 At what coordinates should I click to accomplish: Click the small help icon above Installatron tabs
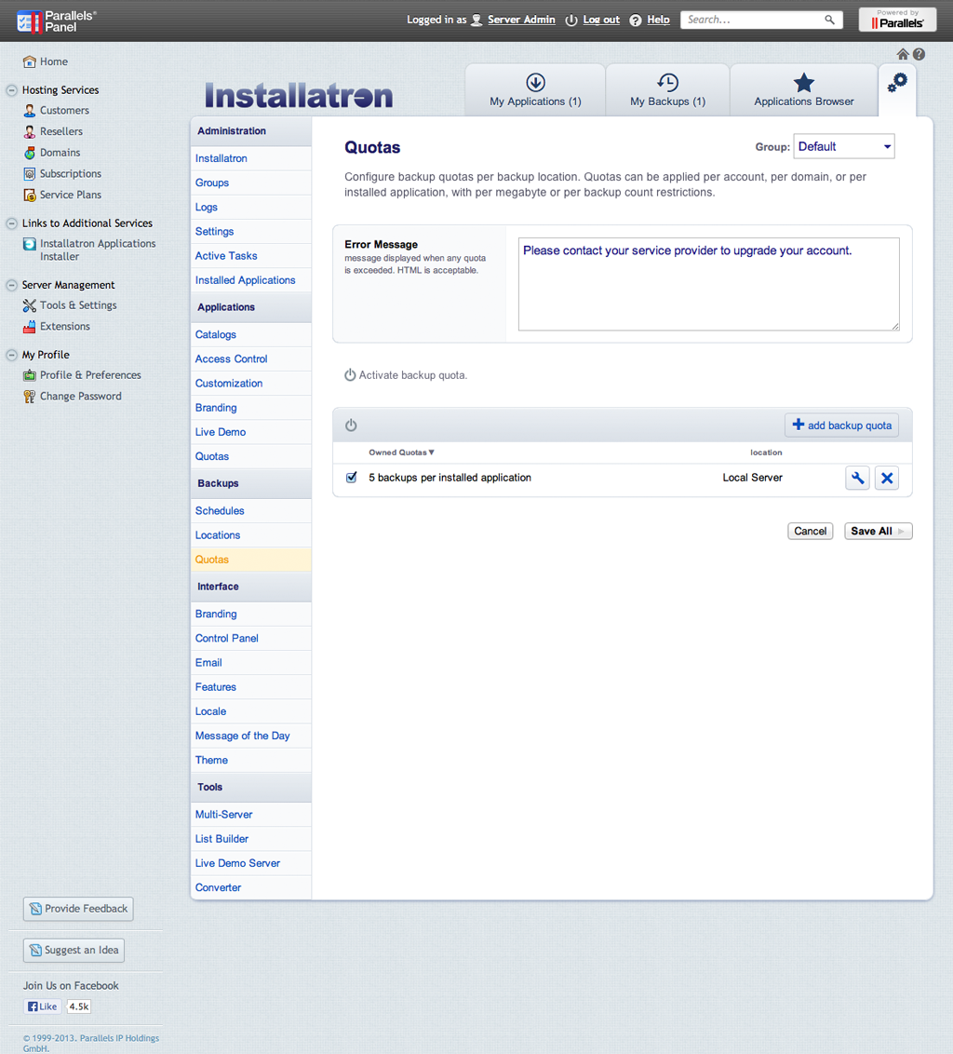919,54
